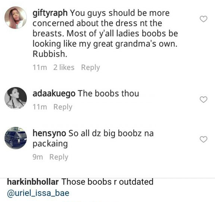
Task: Like giftyraph's comment with the heart icon
Action: coord(203,19)
